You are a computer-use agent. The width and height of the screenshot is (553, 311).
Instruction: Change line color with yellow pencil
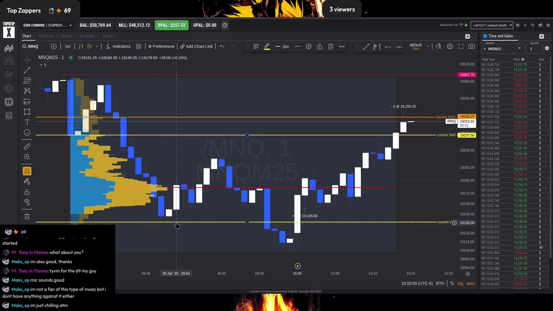[x=267, y=46]
